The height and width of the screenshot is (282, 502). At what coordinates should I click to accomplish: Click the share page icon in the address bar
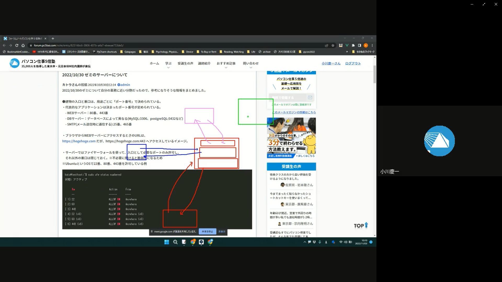[x=327, y=45]
